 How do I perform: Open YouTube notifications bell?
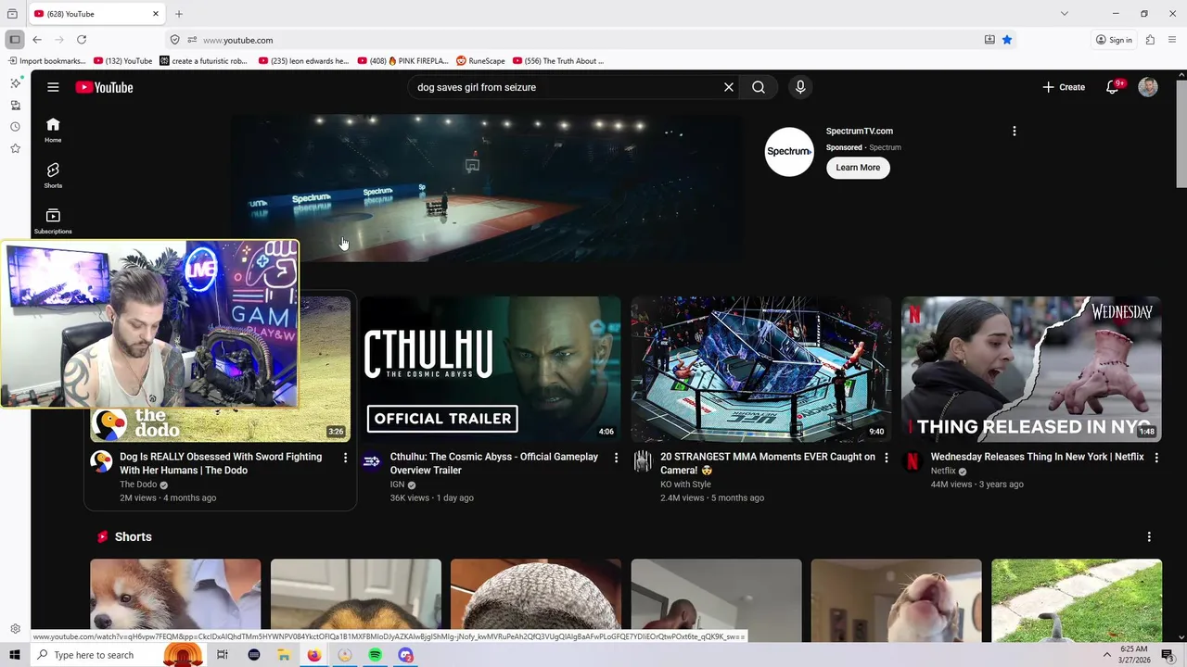[x=1113, y=87]
